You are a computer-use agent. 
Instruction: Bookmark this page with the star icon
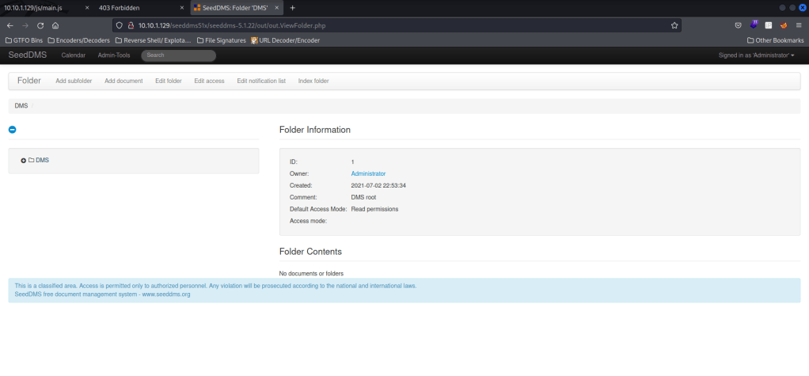point(674,25)
